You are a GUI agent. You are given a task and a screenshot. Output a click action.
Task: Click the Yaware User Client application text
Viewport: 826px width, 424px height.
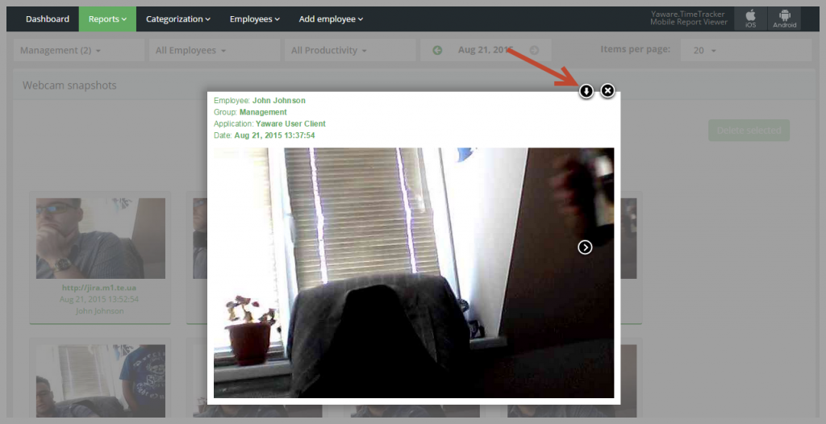290,124
